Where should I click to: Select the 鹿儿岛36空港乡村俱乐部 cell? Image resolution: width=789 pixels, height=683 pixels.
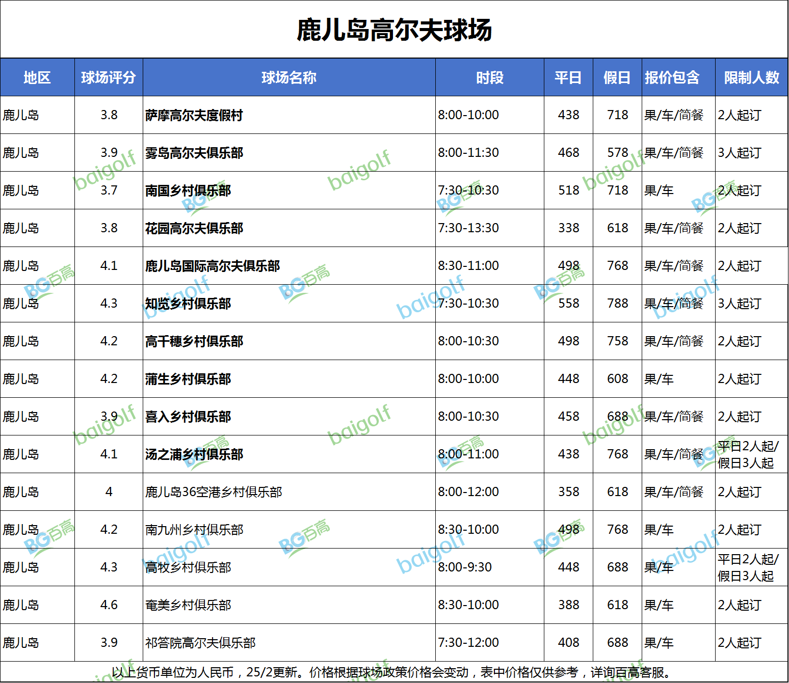[214, 493]
